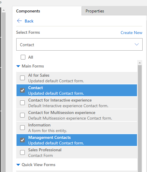Screen dimensions: 147x172
Task: Click the Contact dropdown chevron icon
Action: [x=137, y=44]
